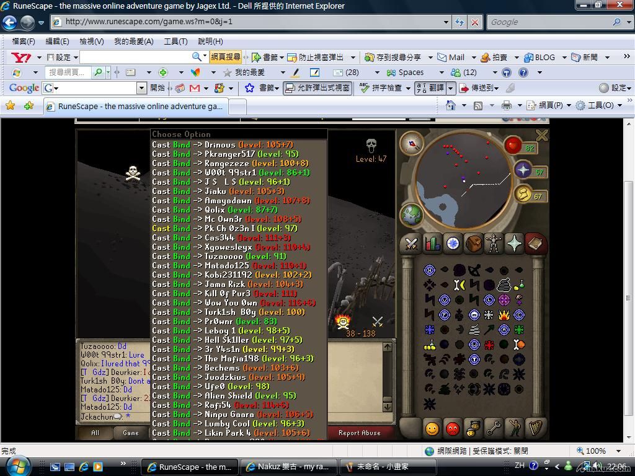The image size is (635, 476).
Task: Expand the 工具(O) dropdown menu
Action: [619, 105]
